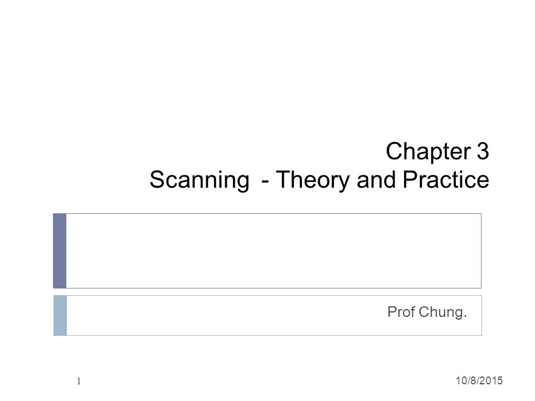Click the number "3" after Chapter

coord(483,151)
